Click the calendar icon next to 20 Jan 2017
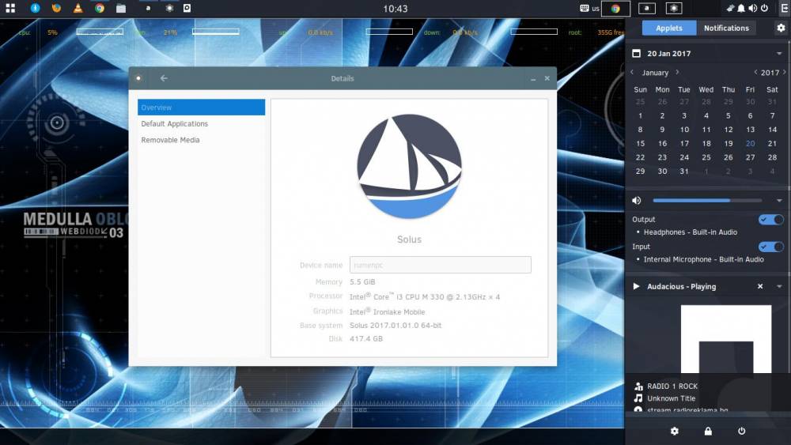The height and width of the screenshot is (445, 791). pos(637,54)
